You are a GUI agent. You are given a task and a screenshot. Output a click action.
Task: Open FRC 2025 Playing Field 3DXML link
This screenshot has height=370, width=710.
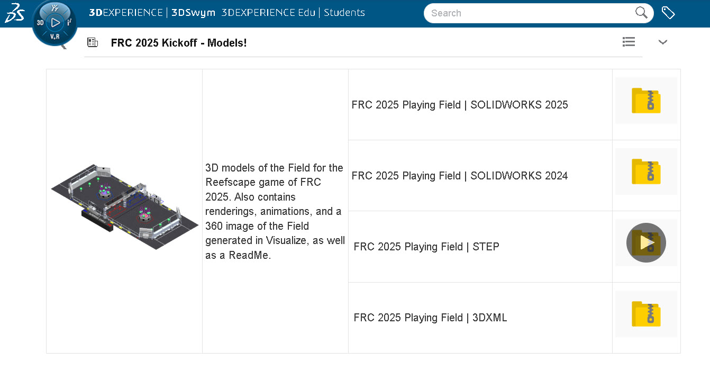coord(430,318)
